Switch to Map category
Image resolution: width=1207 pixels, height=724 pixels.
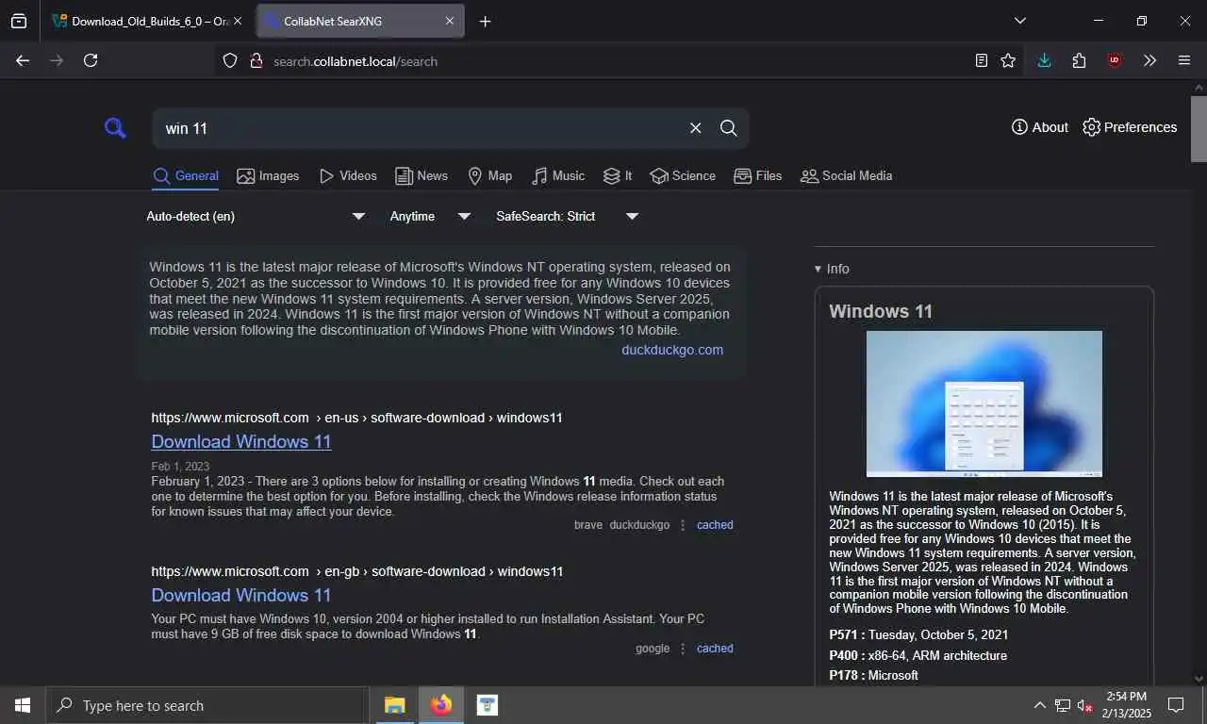click(490, 175)
